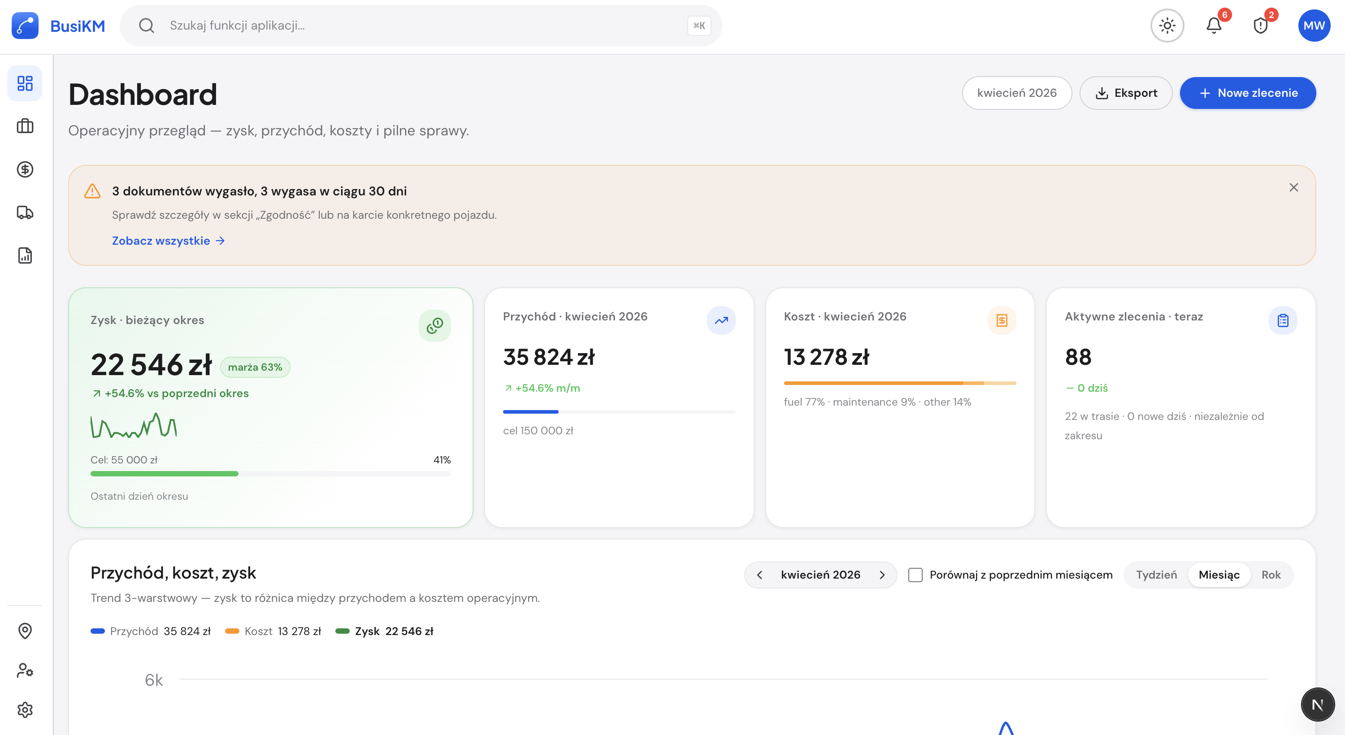Click the Zysk card coins icon

click(x=434, y=326)
